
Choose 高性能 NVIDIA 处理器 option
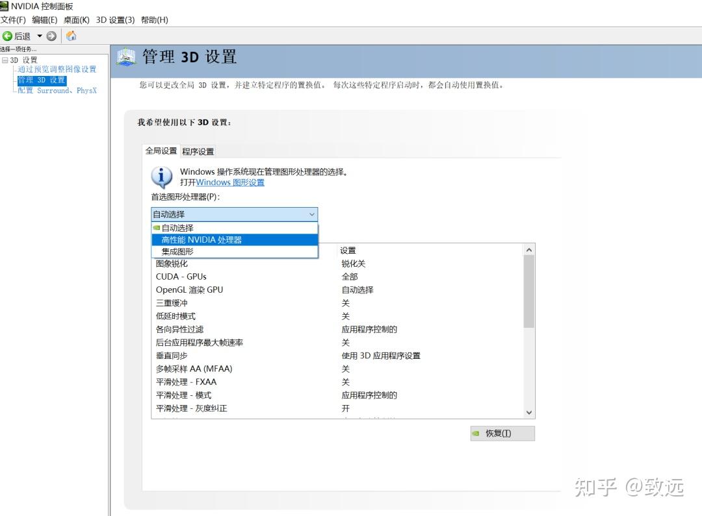(235, 240)
